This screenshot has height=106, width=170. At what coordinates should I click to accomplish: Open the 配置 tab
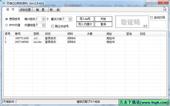(40, 10)
